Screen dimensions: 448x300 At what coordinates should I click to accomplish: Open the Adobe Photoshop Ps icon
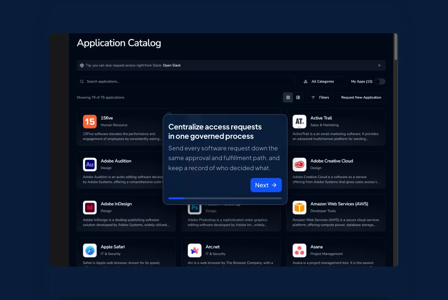click(x=195, y=208)
